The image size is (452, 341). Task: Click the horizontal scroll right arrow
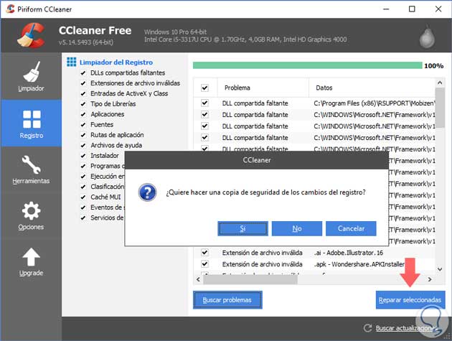tap(430, 279)
